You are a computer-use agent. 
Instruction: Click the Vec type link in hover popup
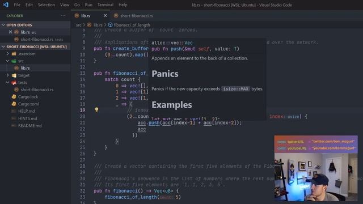click(188, 43)
